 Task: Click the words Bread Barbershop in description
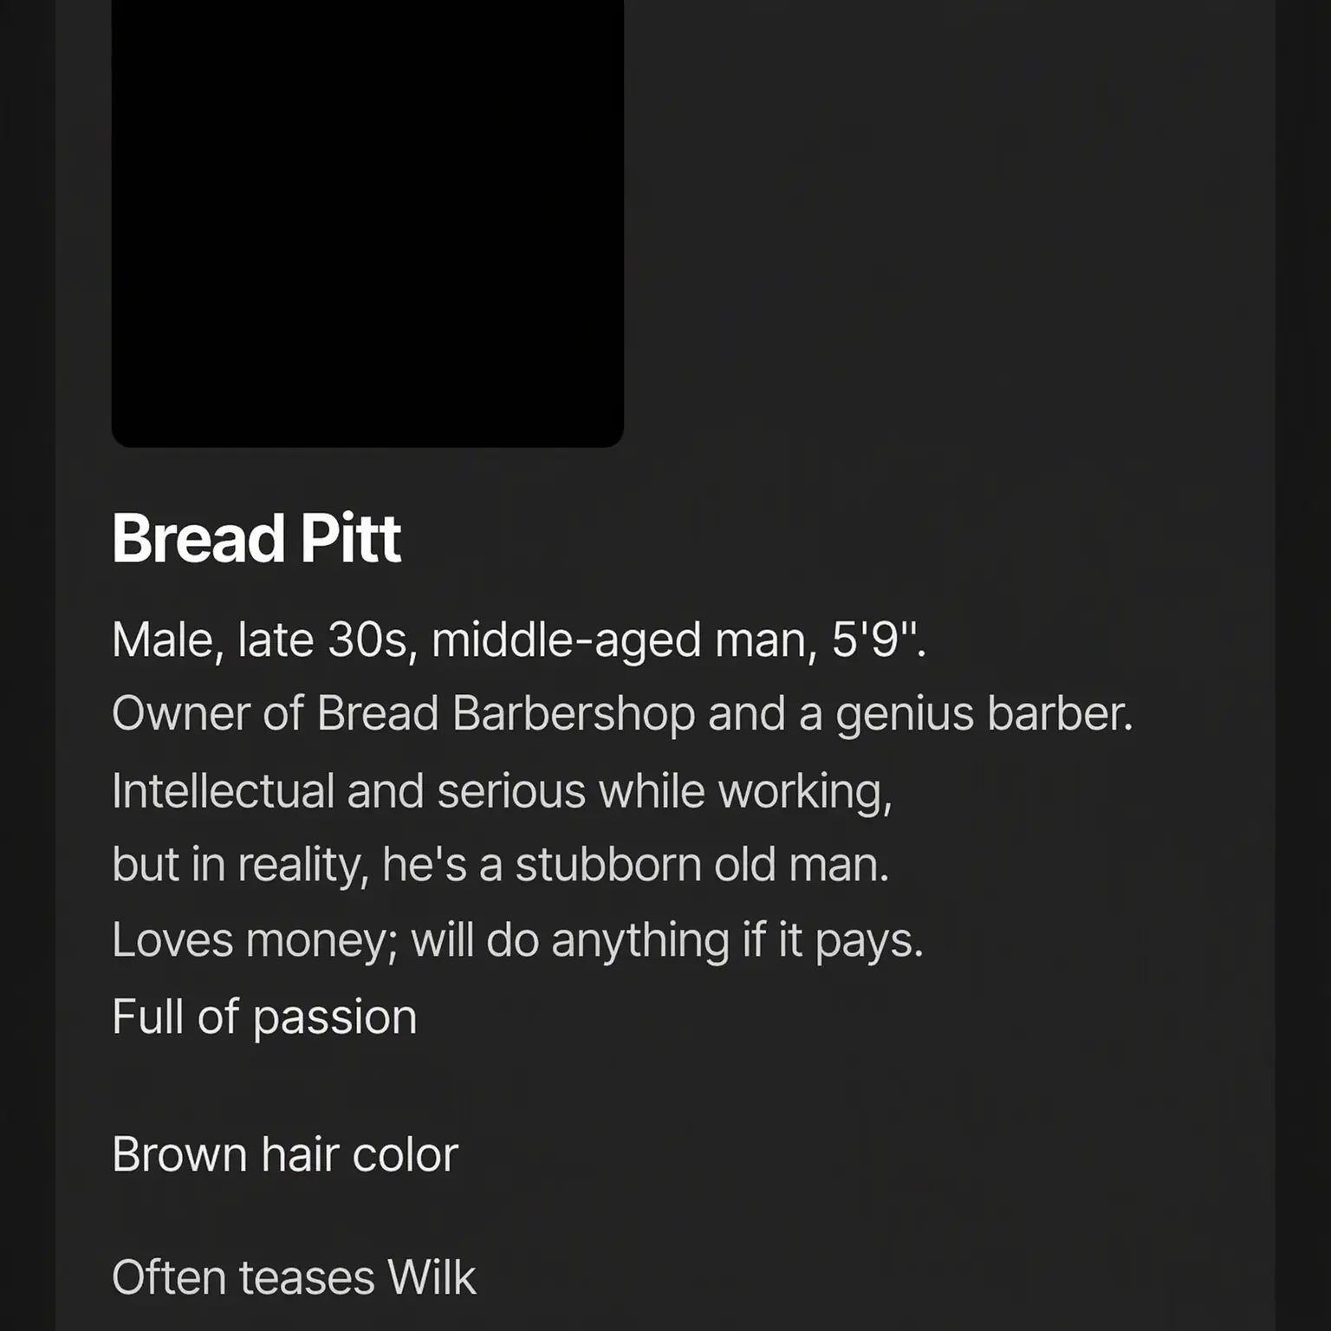tap(506, 714)
